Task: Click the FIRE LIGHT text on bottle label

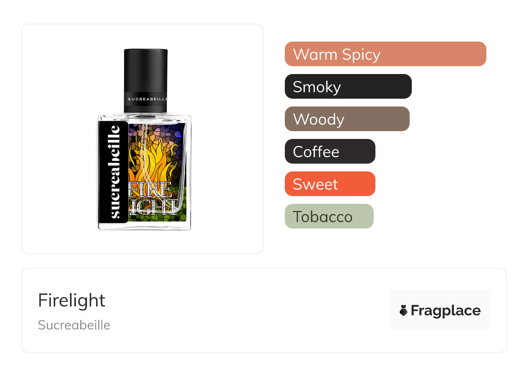Action: click(153, 198)
